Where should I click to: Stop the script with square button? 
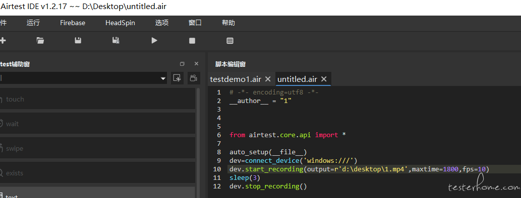click(192, 41)
